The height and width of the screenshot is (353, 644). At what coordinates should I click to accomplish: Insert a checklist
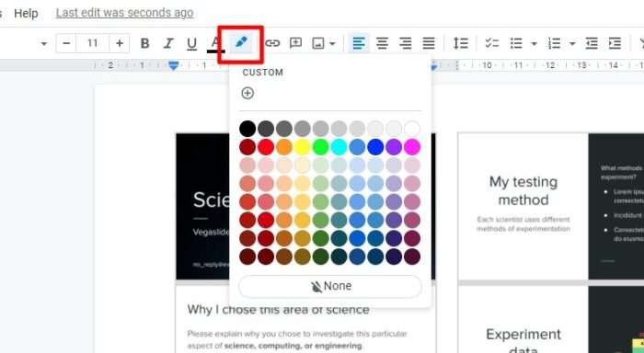pos(491,43)
